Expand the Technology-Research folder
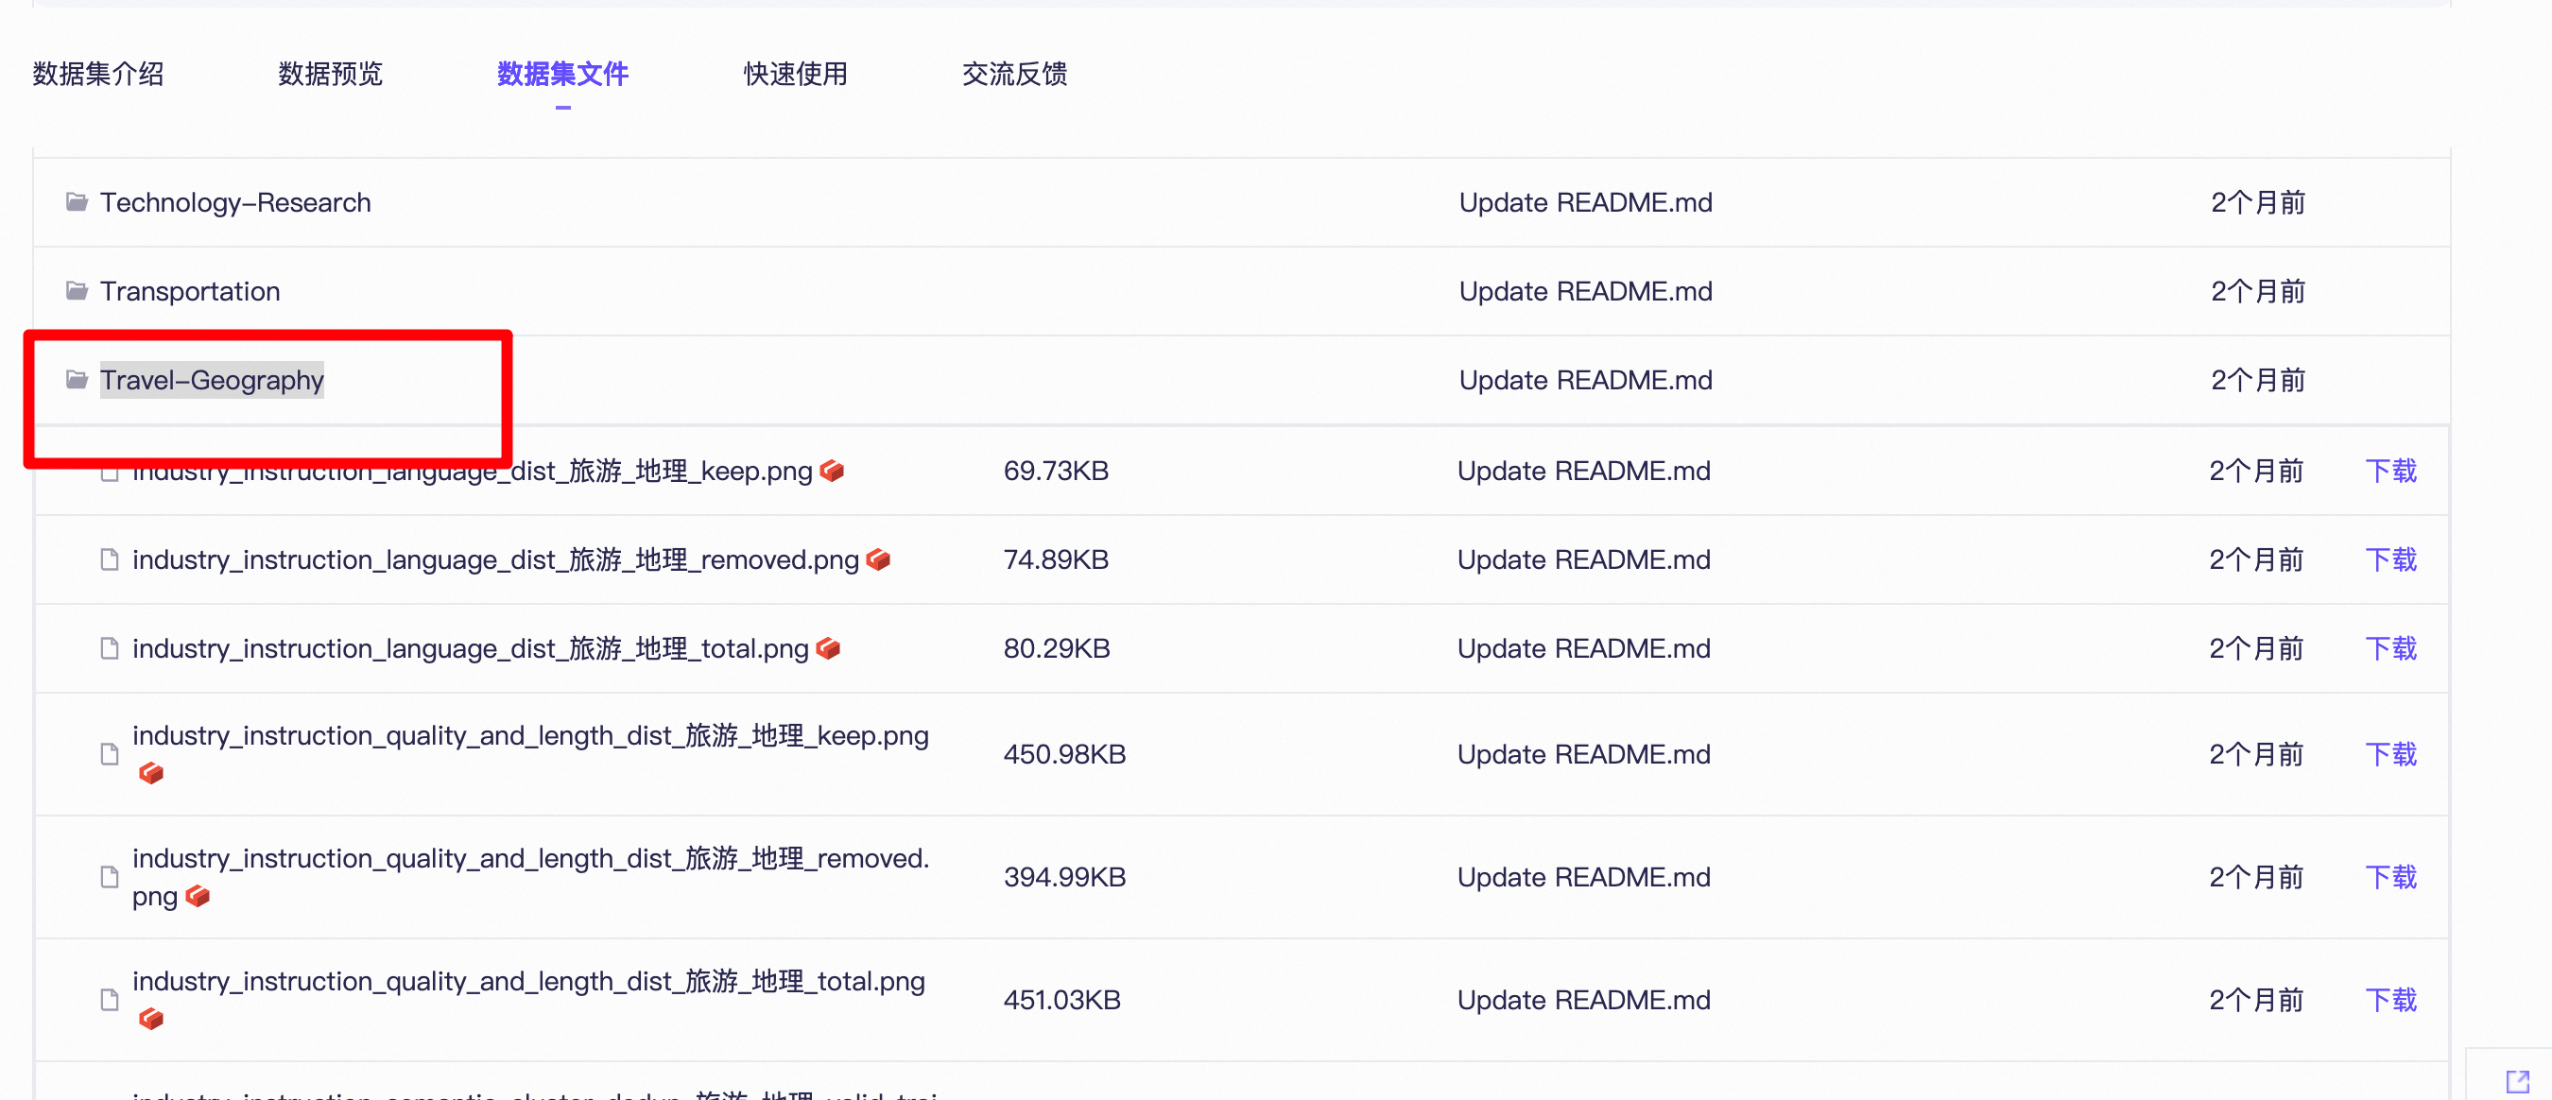The height and width of the screenshot is (1100, 2552). click(x=234, y=203)
